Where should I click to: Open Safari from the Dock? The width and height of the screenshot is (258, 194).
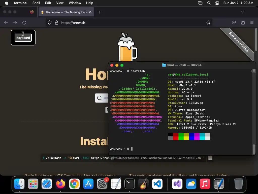click(x=47, y=184)
